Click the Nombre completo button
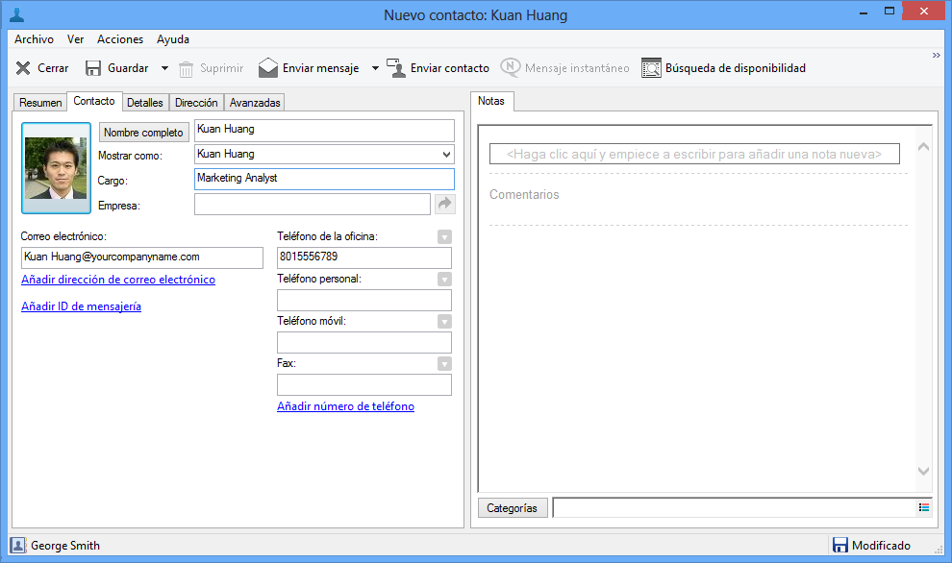Screen dimensions: 952x563 (143, 133)
